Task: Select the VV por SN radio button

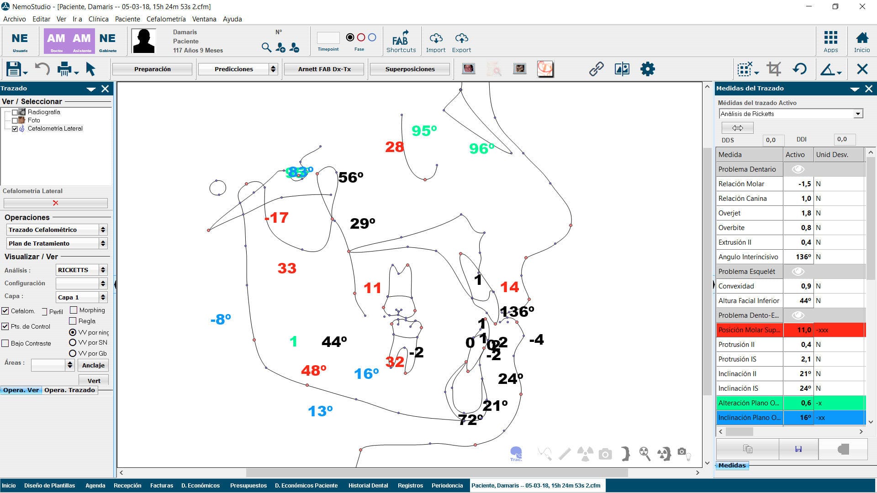Action: coord(73,342)
